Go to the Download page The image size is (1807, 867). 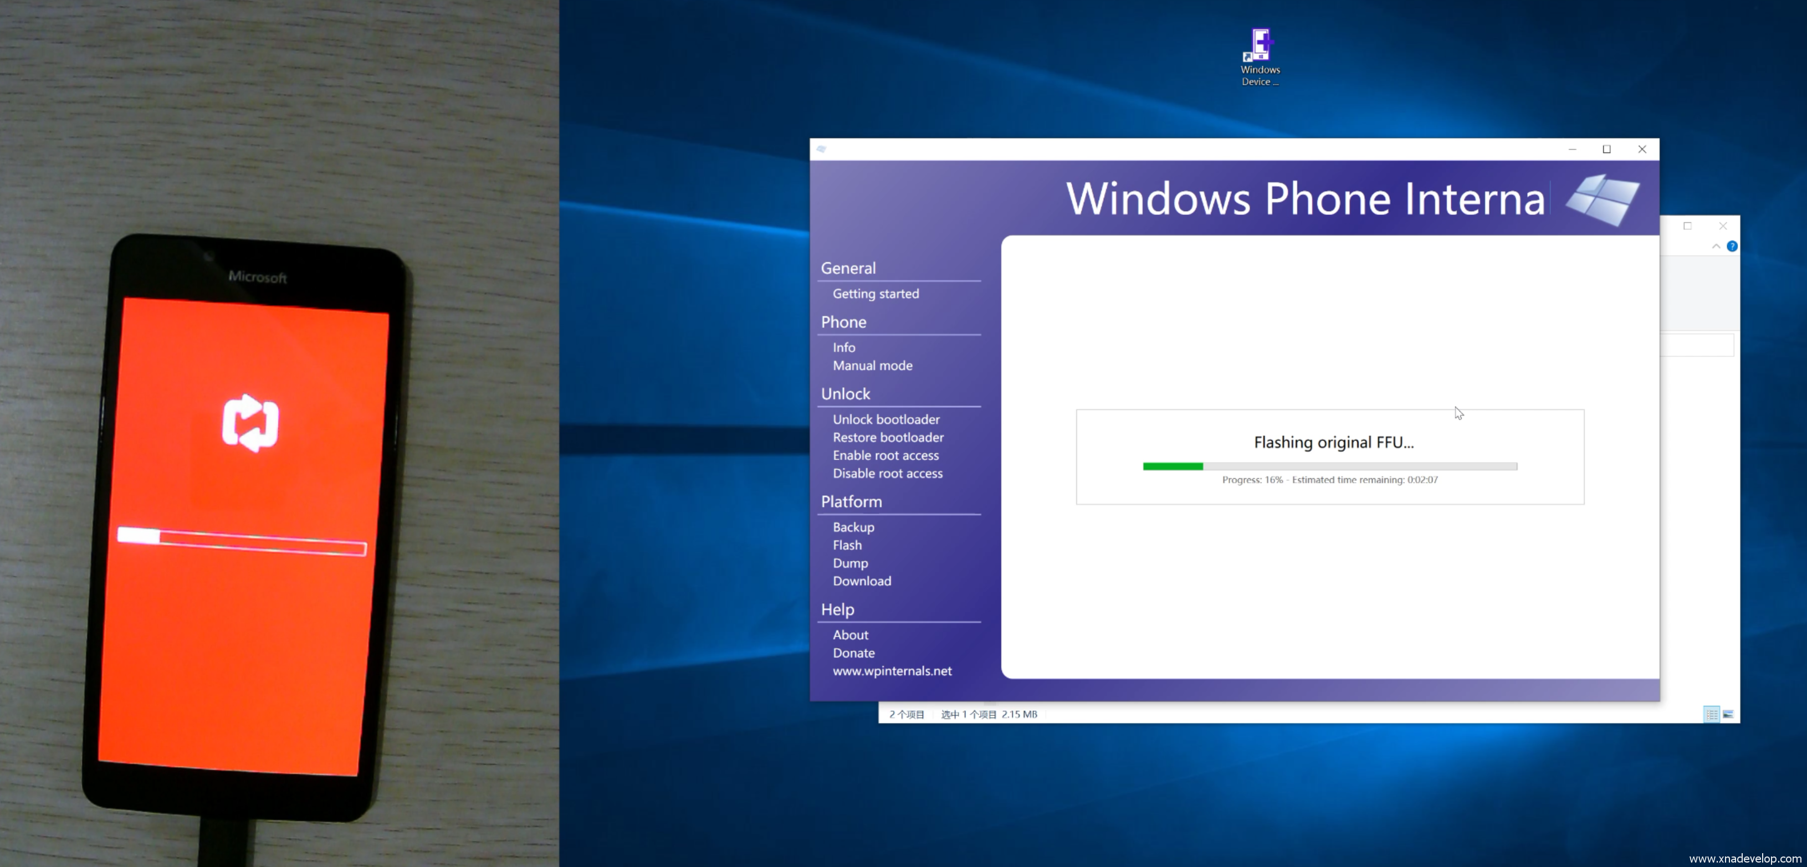pyautogui.click(x=862, y=581)
